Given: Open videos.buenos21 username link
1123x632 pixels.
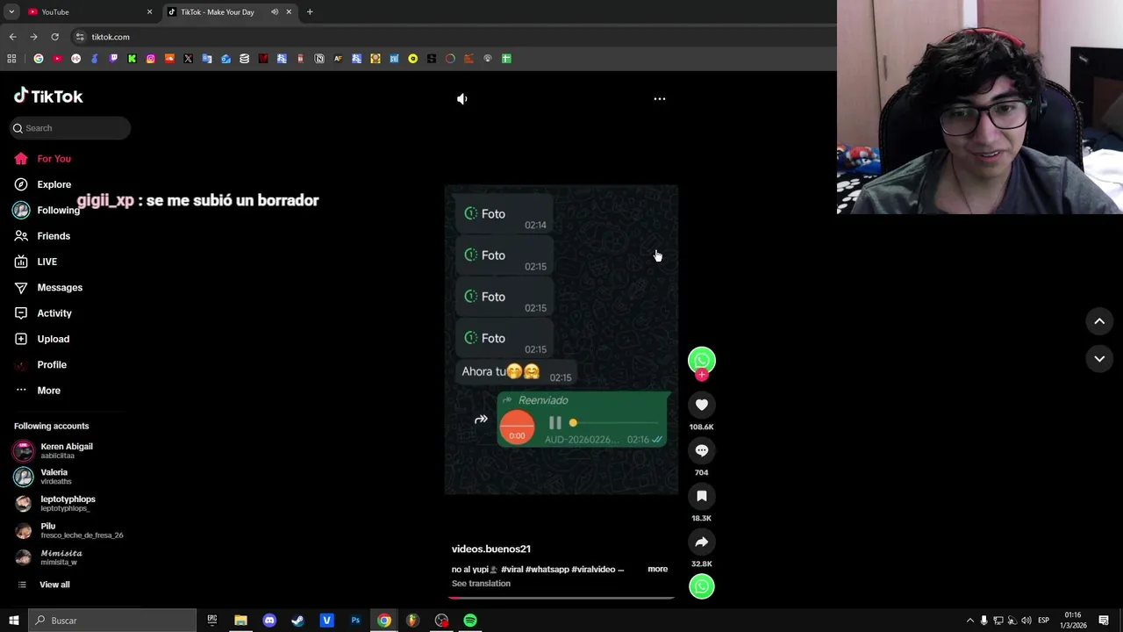Looking at the screenshot, I should [x=491, y=549].
